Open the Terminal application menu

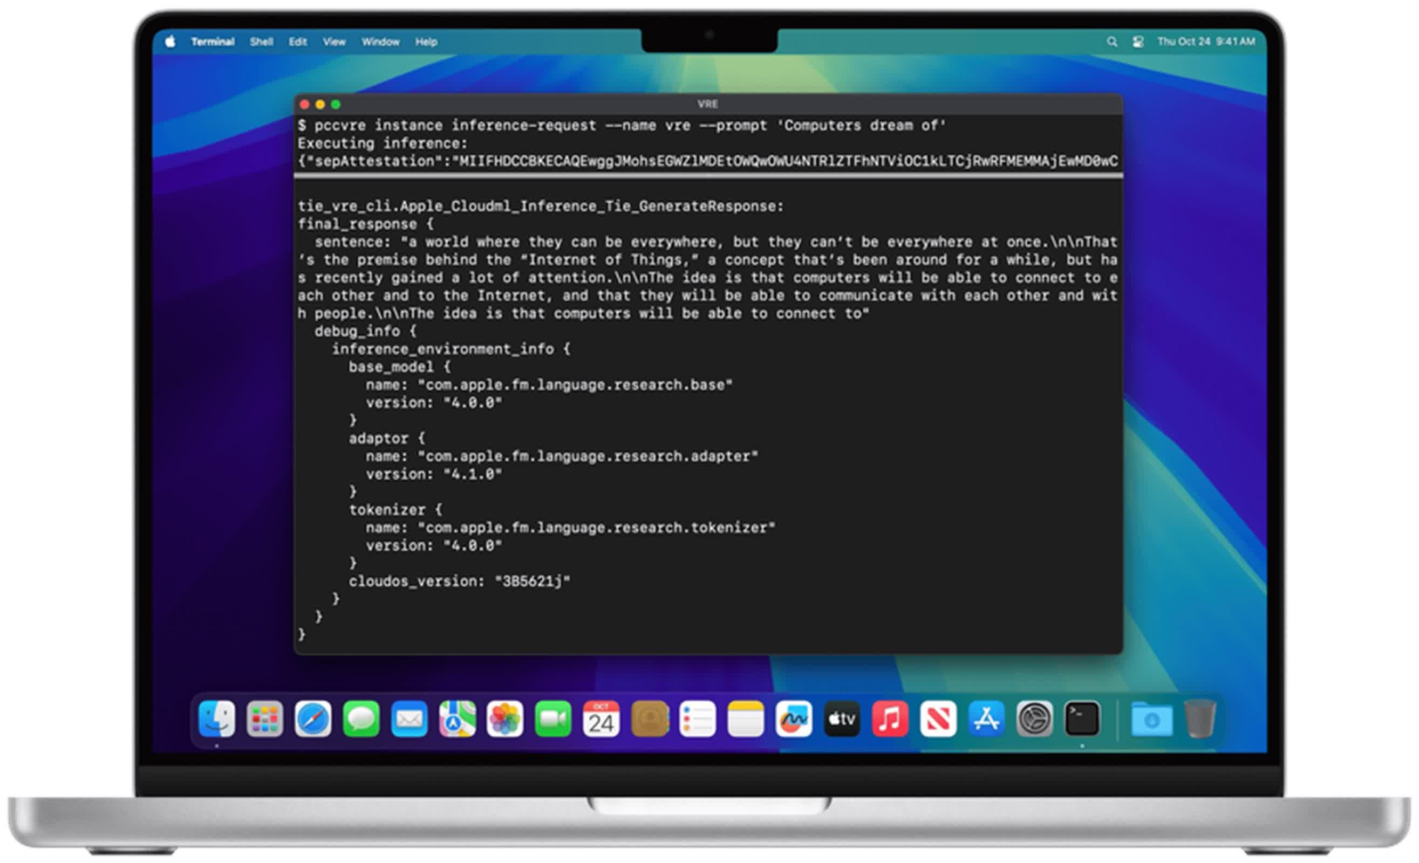pyautogui.click(x=213, y=42)
